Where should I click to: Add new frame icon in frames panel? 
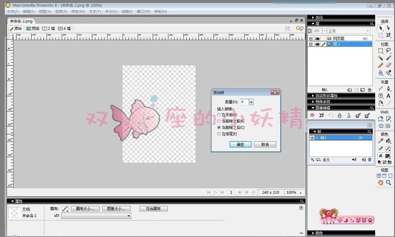(364, 160)
